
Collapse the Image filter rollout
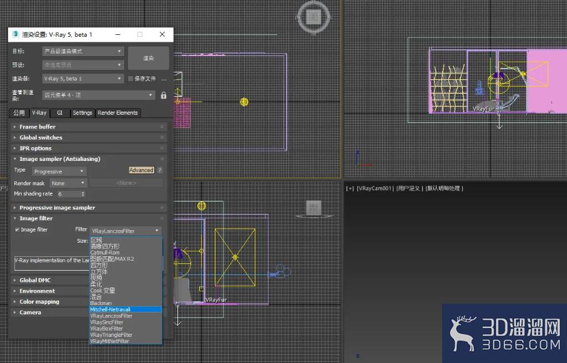[x=88, y=218]
